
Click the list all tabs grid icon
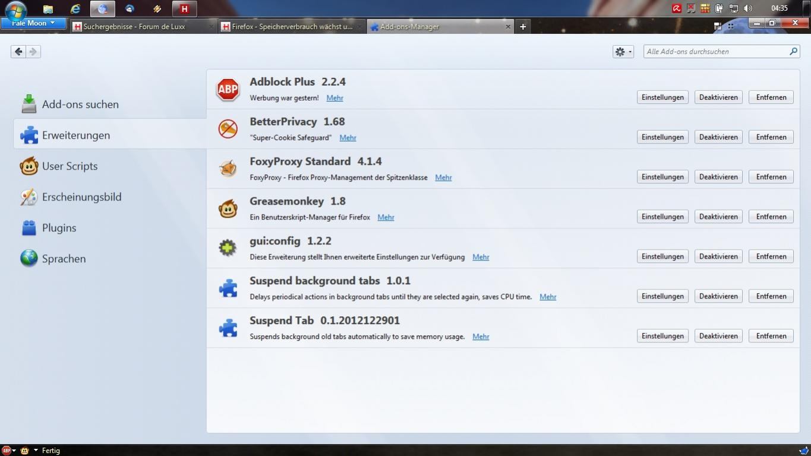click(731, 26)
